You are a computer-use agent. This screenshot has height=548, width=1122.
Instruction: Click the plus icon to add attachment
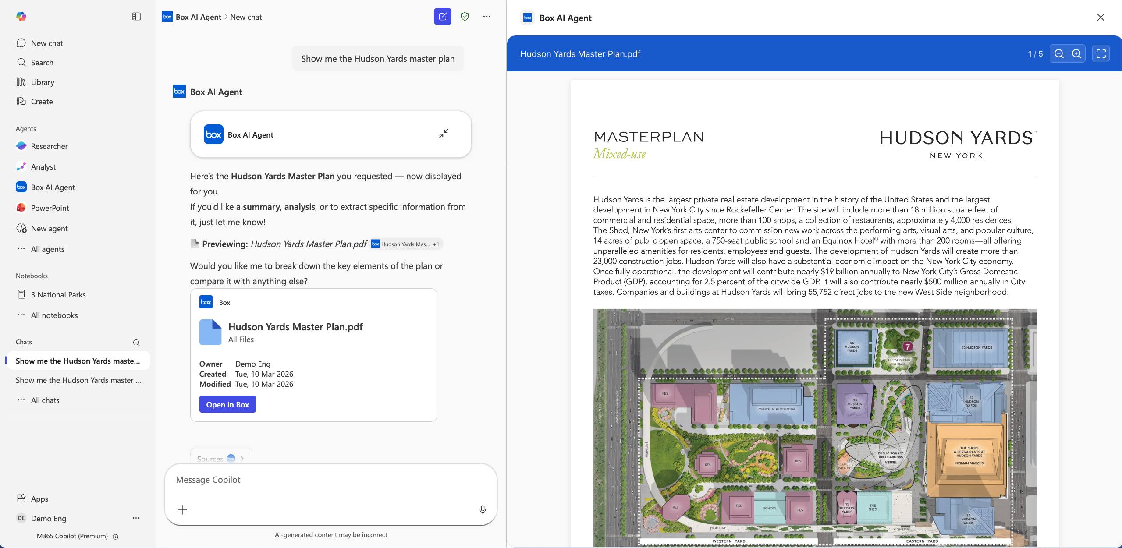(182, 509)
